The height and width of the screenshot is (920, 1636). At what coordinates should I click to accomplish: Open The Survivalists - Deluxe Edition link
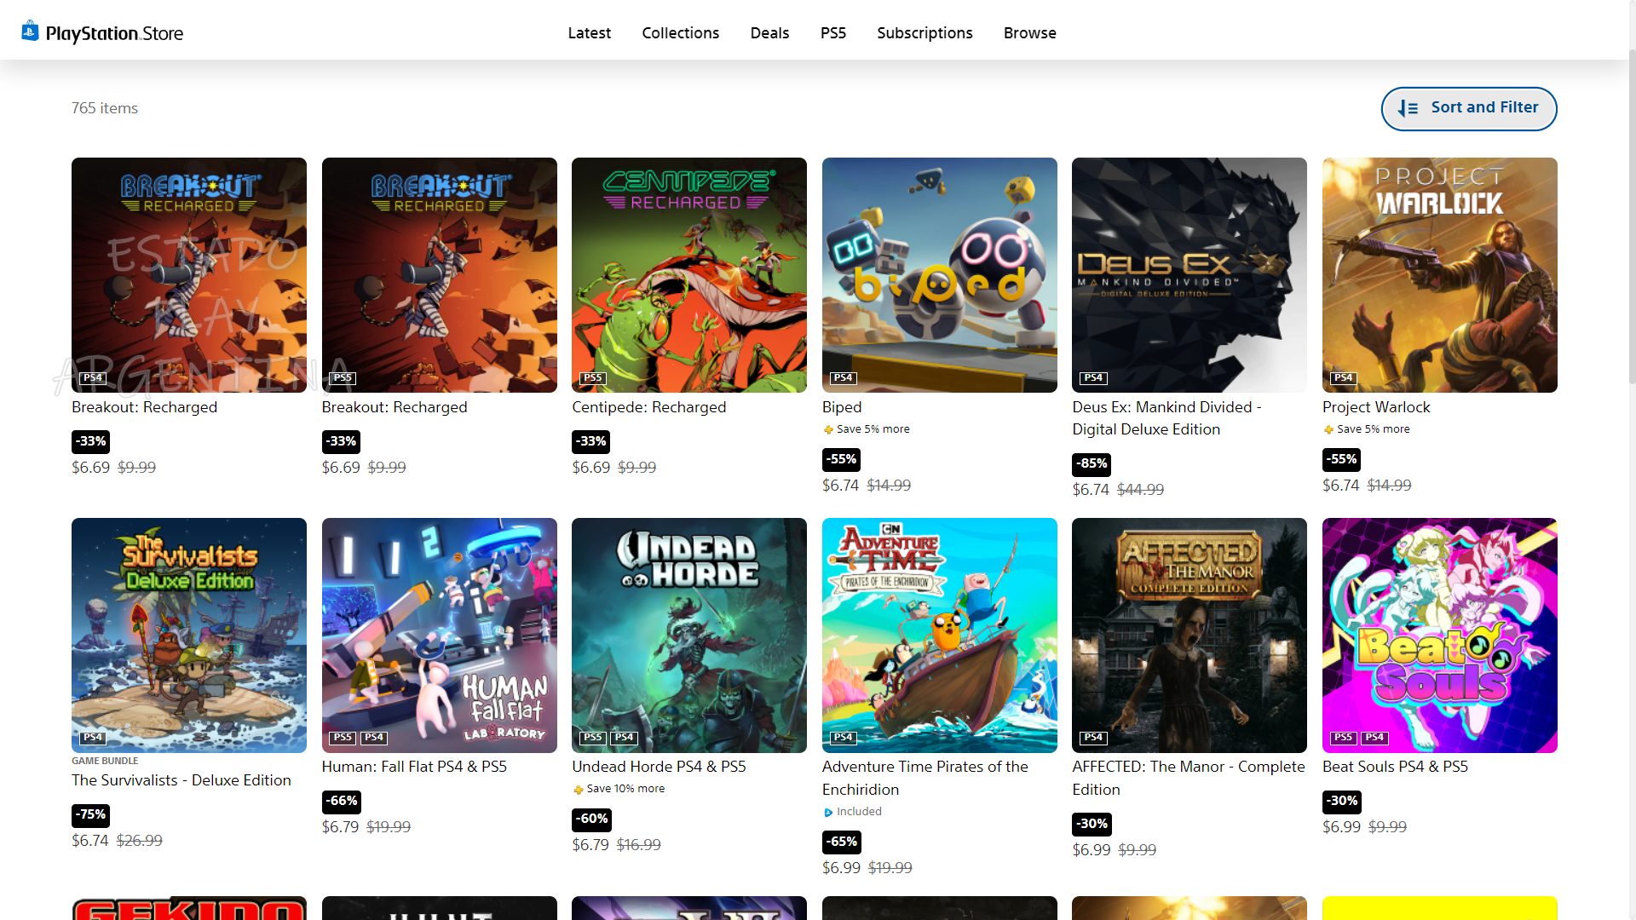click(x=181, y=780)
